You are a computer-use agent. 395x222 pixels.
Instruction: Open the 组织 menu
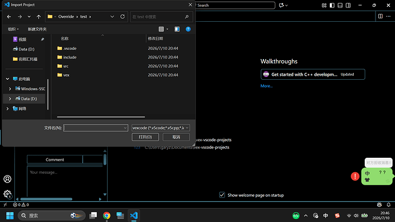13,29
